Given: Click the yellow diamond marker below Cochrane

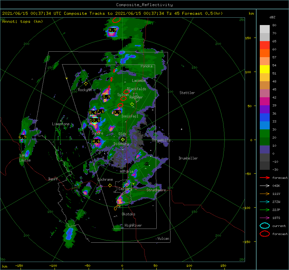Looking at the screenshot, I should pos(110,185).
